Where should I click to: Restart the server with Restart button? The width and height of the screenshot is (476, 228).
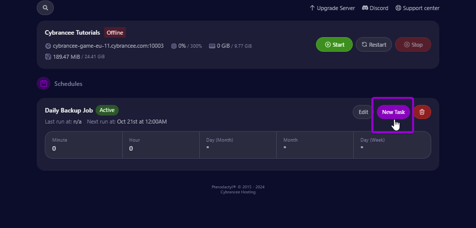click(374, 45)
